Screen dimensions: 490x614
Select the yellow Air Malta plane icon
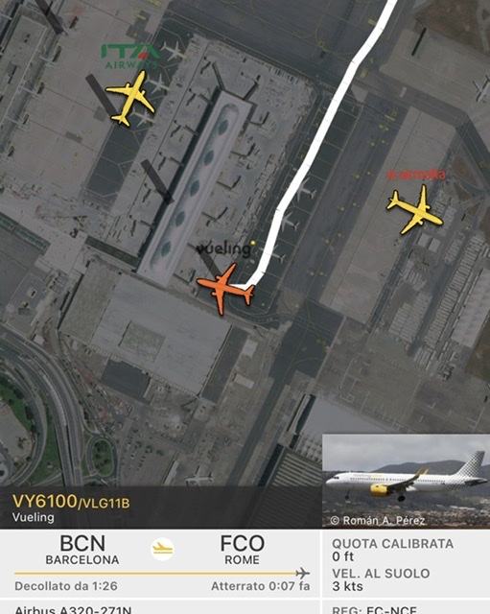point(415,209)
